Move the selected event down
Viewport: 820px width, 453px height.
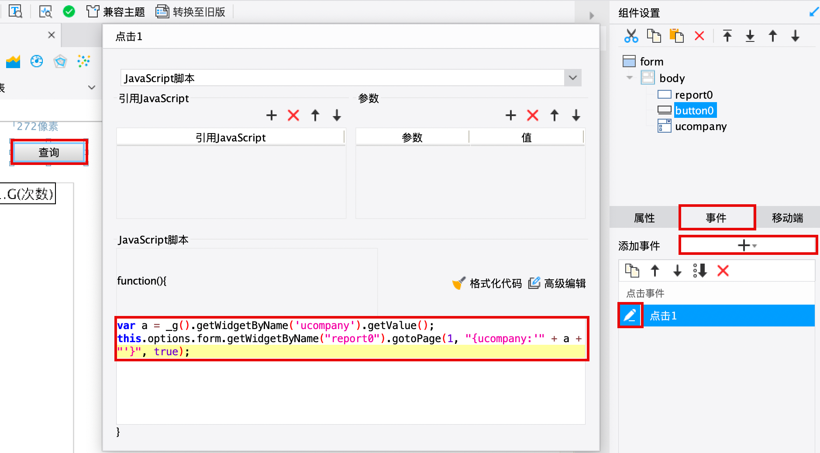677,271
